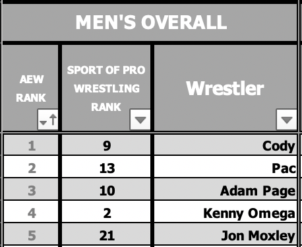Select the AEW RANK header cell

click(30, 88)
